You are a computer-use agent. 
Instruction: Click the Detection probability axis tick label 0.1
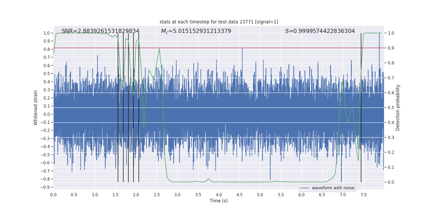(391, 167)
